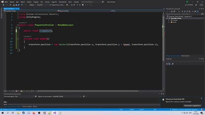Open the third menu bar item

pos(17,2)
